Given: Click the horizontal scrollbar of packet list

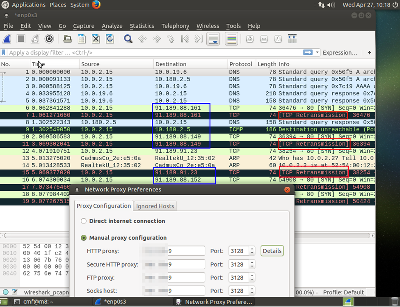Looking at the screenshot, I should [187, 236].
